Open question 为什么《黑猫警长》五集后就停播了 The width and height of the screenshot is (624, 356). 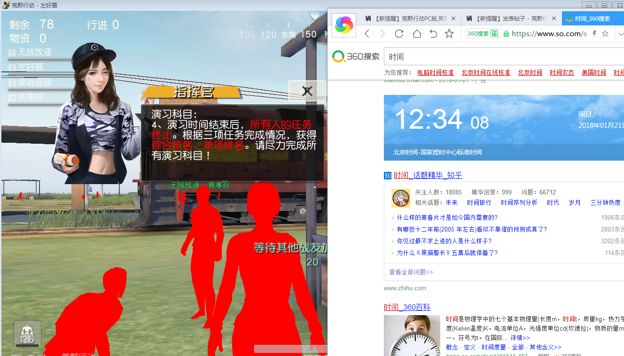coord(447,253)
